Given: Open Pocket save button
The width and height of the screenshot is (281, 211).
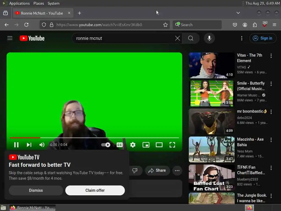Looking at the screenshot, I should 235,25.
